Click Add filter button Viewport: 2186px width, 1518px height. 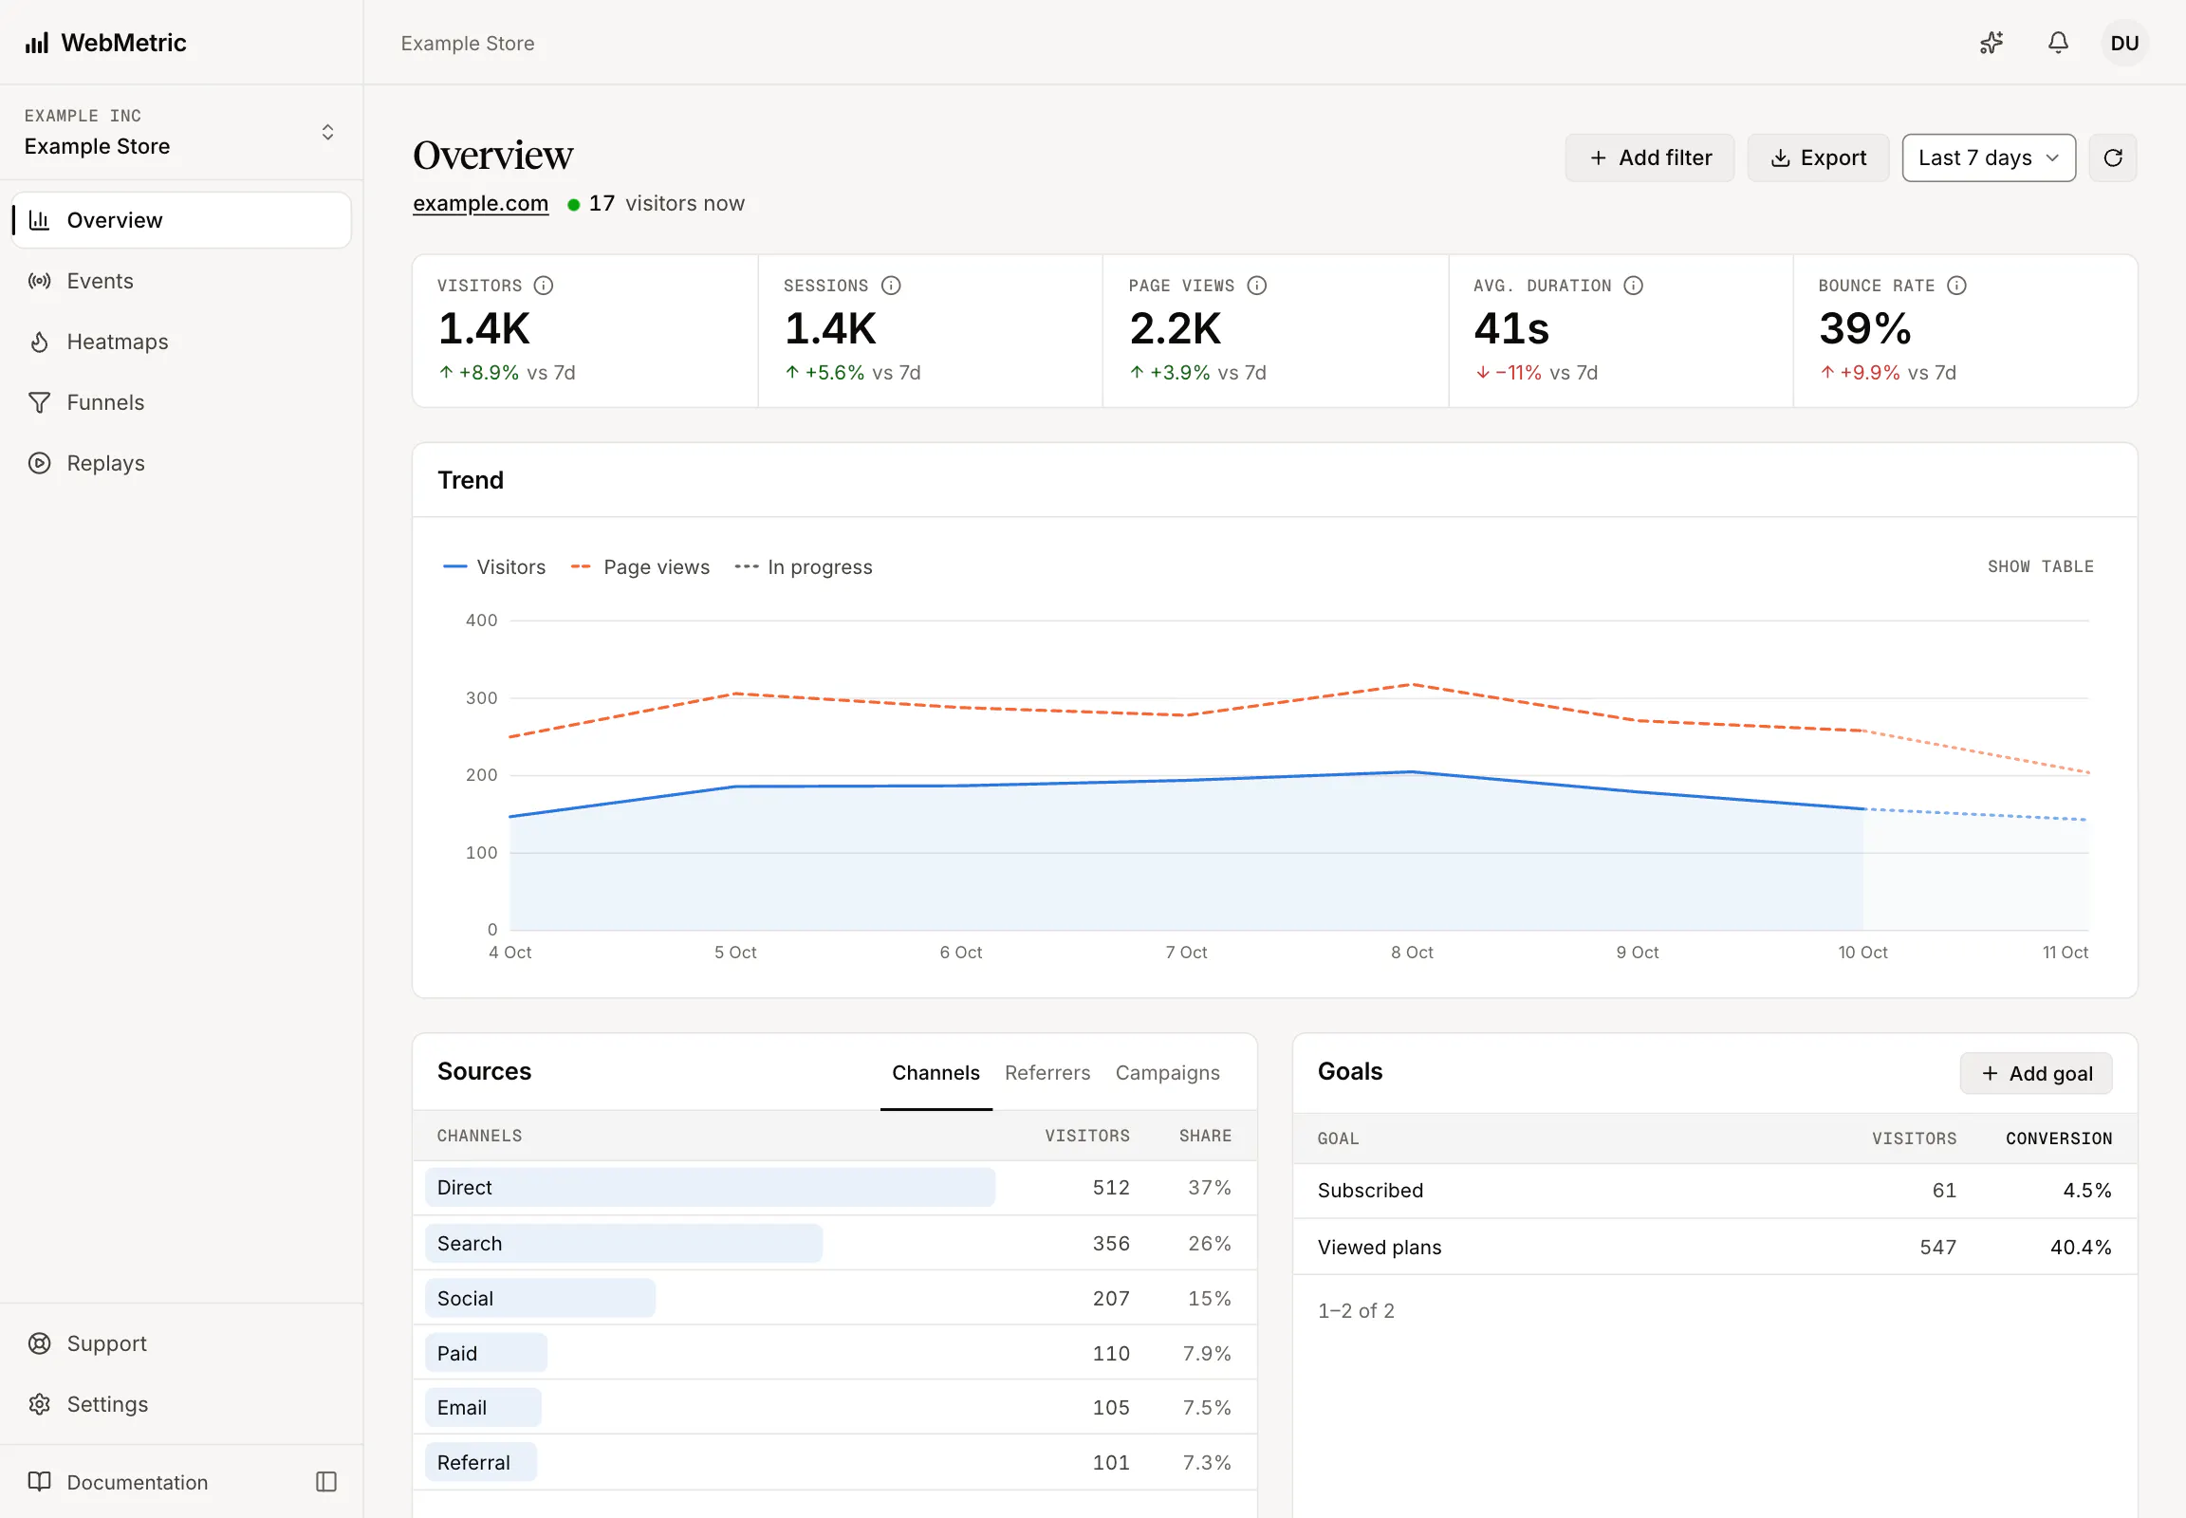point(1650,157)
